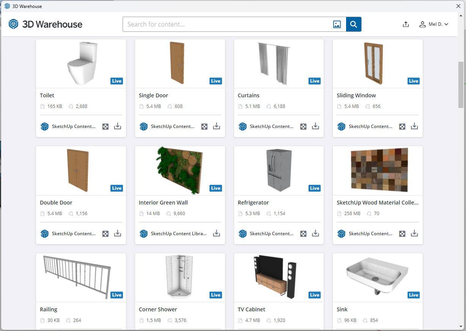Open the Mel D. account dropdown
This screenshot has width=466, height=331.
click(434, 24)
